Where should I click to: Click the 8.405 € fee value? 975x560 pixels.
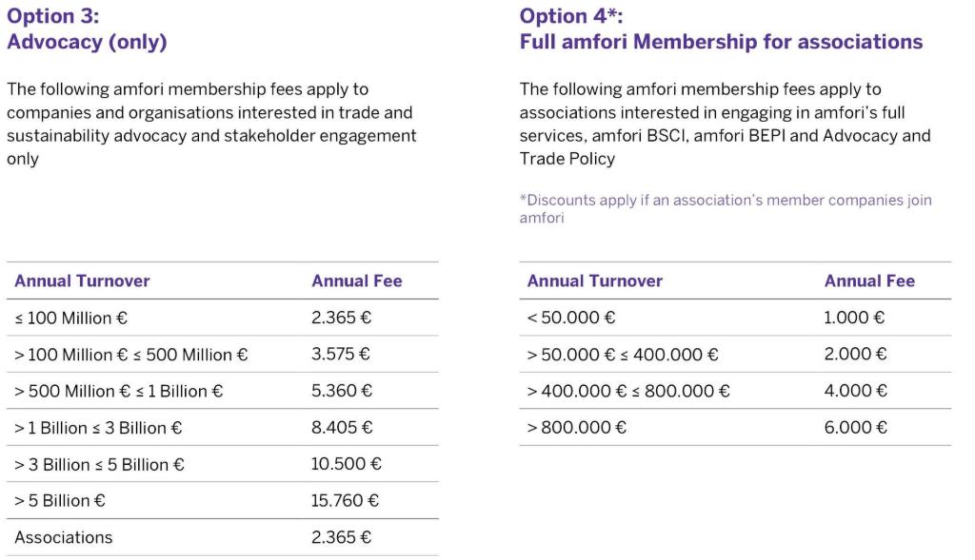(x=342, y=428)
